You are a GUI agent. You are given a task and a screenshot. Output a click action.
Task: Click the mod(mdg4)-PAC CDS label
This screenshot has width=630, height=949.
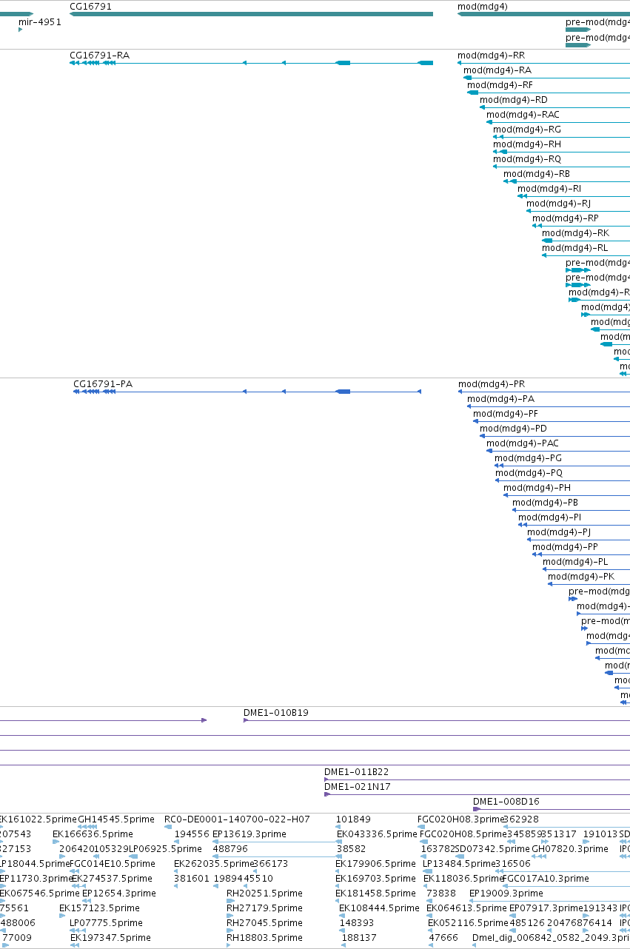coord(523,443)
